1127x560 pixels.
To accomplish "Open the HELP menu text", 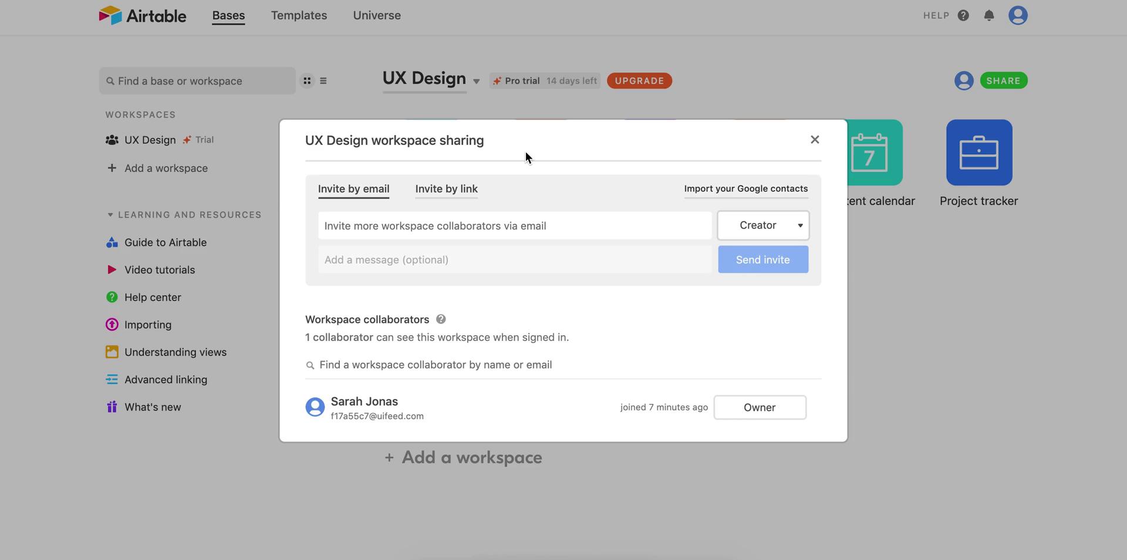I will (x=936, y=16).
